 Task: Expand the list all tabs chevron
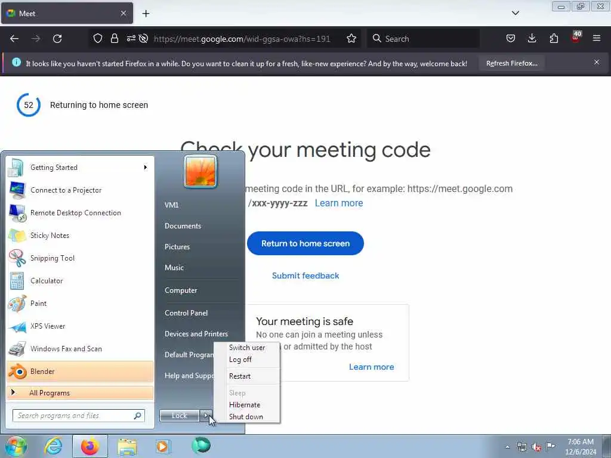tap(515, 13)
